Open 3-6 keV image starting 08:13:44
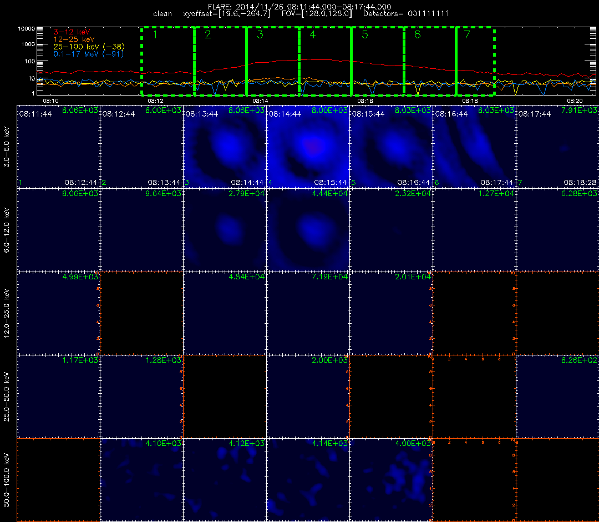This screenshot has width=599, height=522. point(225,147)
